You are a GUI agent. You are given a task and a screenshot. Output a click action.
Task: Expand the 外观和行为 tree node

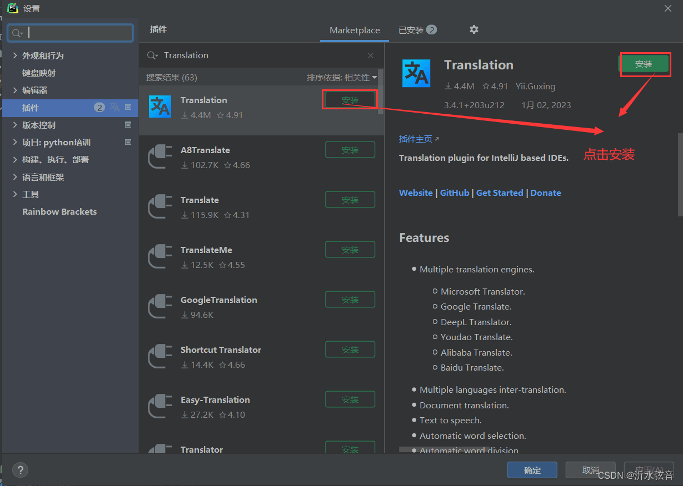coord(15,55)
